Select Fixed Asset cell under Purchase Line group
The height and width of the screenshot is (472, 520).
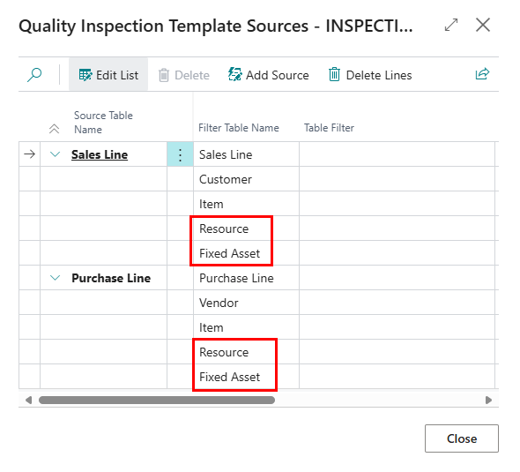246,377
